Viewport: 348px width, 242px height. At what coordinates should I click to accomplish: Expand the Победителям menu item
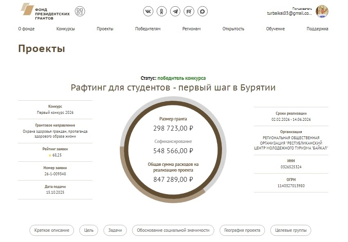(148, 29)
